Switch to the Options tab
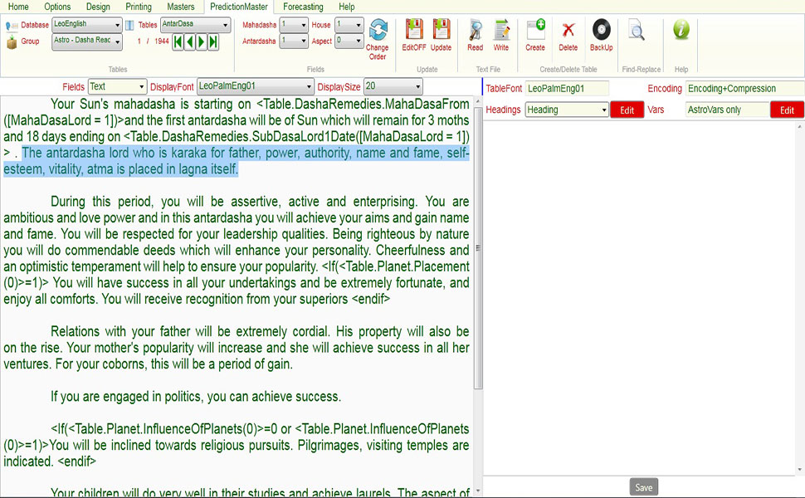805x498 pixels. tap(57, 7)
